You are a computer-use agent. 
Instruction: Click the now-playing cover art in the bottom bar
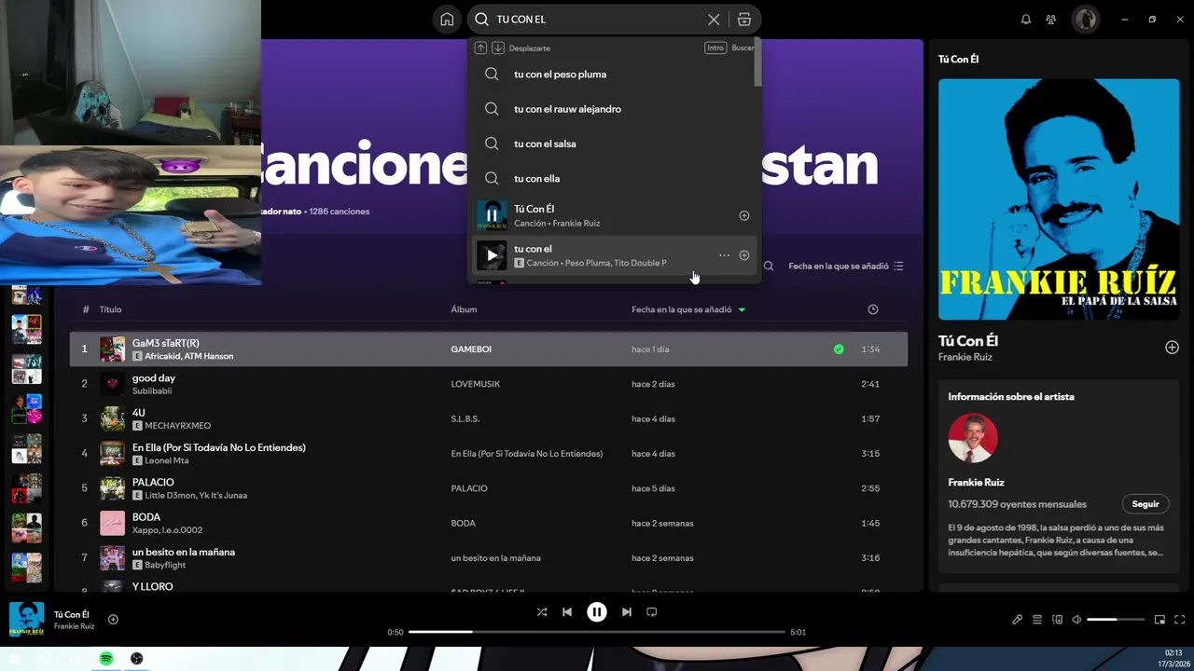pyautogui.click(x=26, y=619)
